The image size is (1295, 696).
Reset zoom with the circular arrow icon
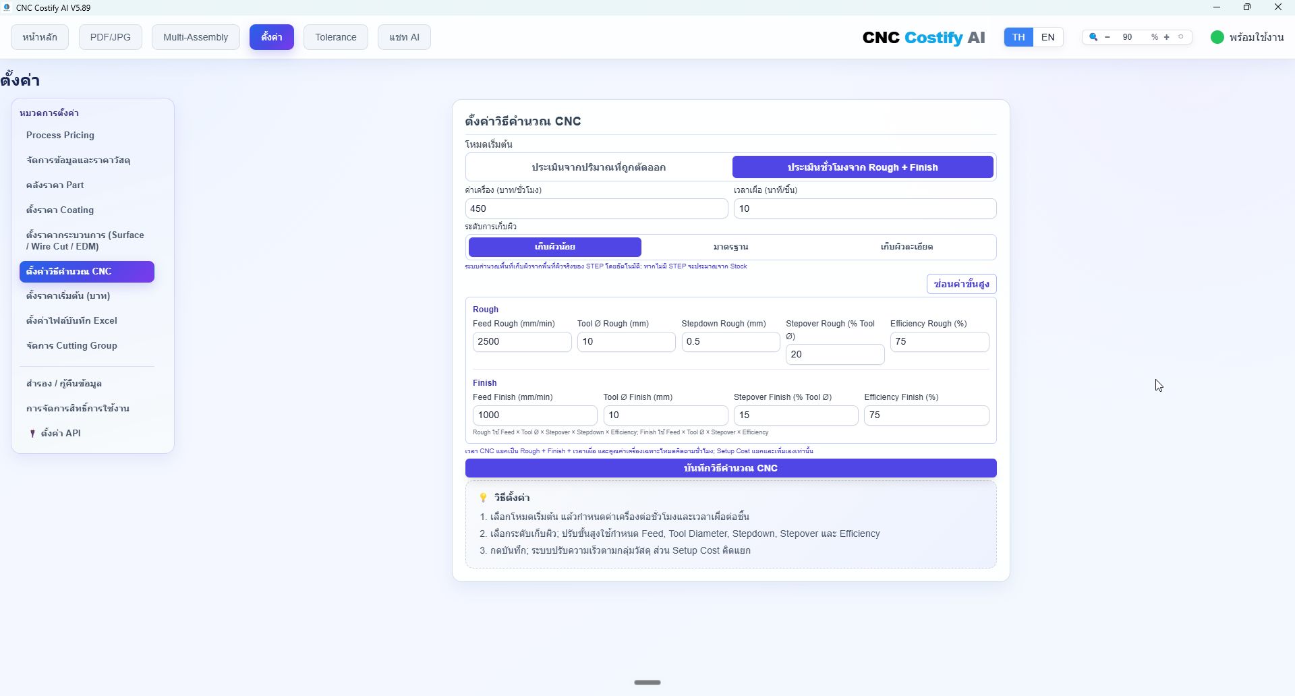click(1180, 37)
